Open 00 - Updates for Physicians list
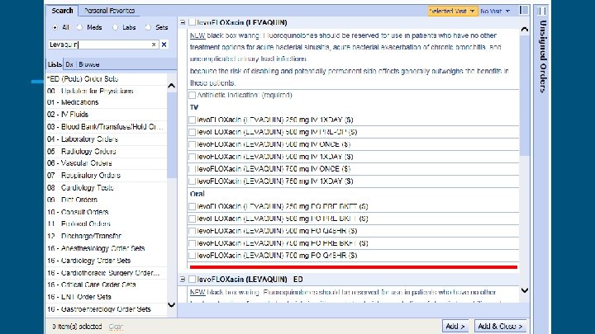The image size is (595, 334). (x=107, y=91)
